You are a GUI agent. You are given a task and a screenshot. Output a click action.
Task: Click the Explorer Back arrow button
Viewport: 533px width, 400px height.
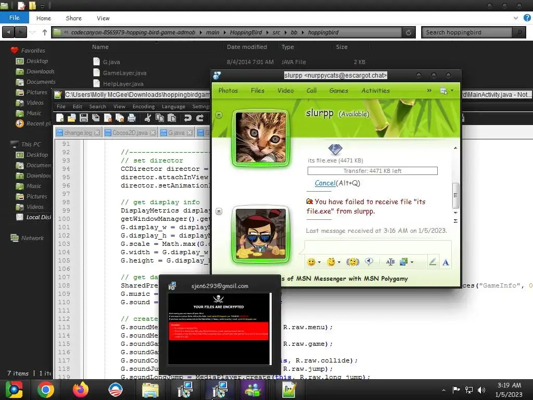(8, 32)
